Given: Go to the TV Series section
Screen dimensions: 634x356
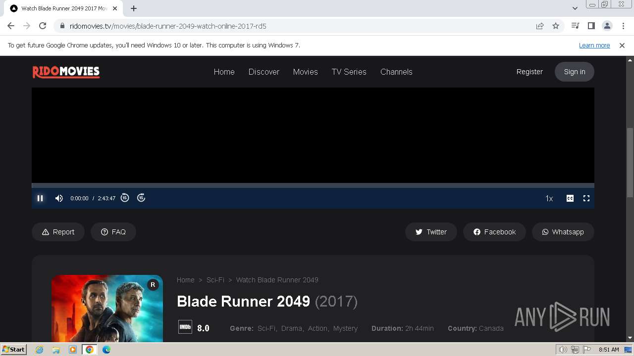Looking at the screenshot, I should coord(349,72).
